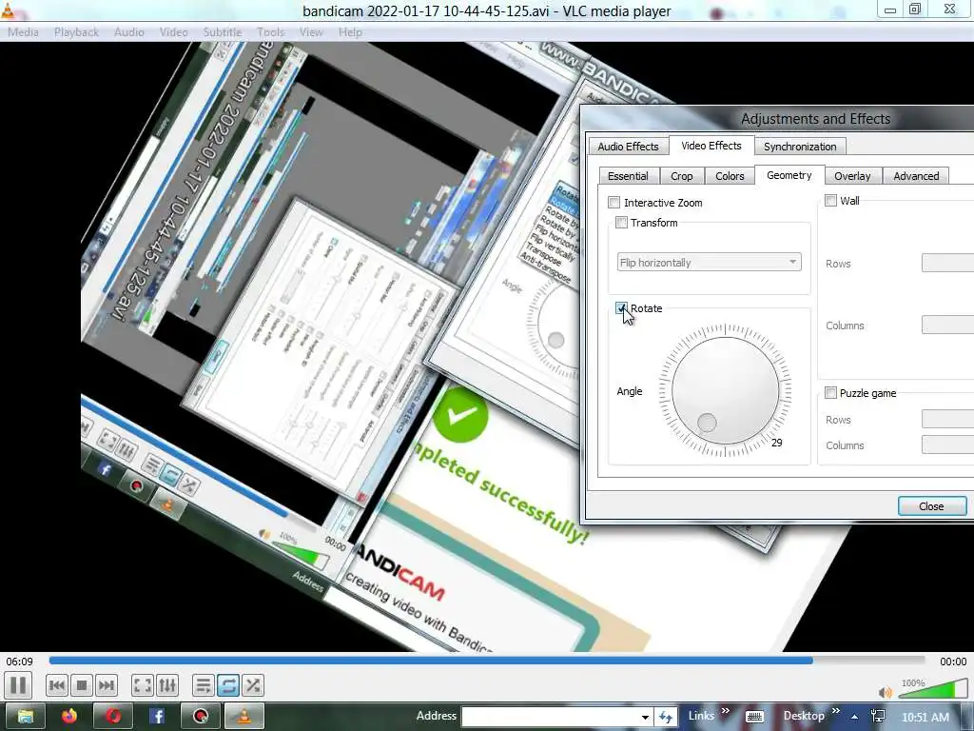Close the Adjustments and Effects dialog
This screenshot has height=731, width=974.
pyautogui.click(x=932, y=506)
